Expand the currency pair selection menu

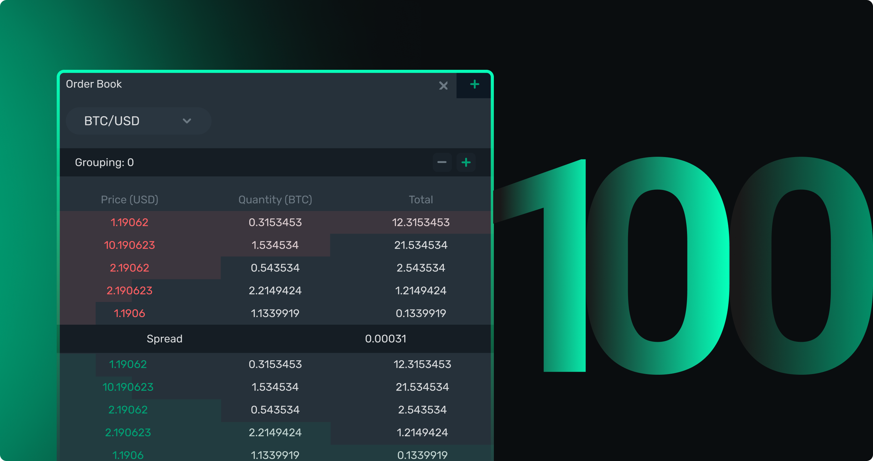pos(138,121)
